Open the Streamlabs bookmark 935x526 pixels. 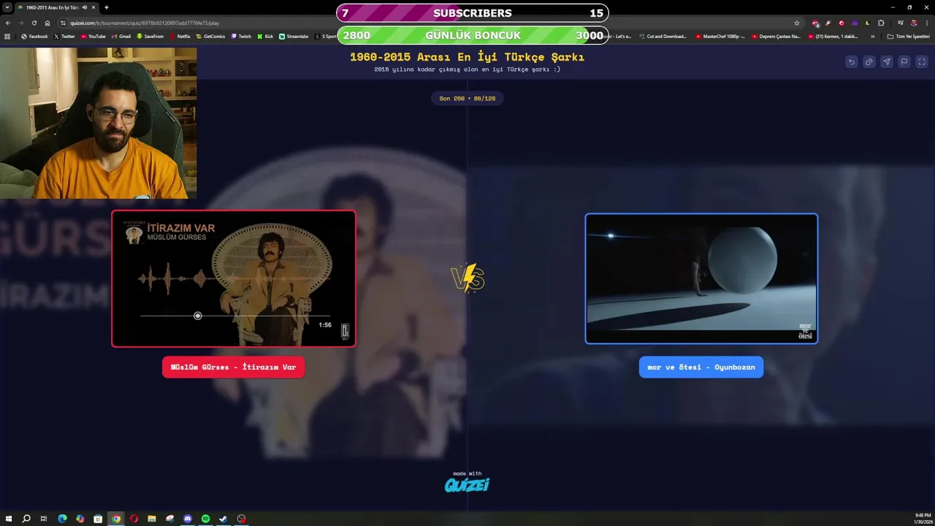[x=294, y=37]
